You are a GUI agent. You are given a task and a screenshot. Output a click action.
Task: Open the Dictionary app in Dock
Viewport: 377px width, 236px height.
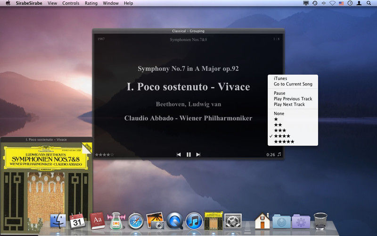point(97,221)
